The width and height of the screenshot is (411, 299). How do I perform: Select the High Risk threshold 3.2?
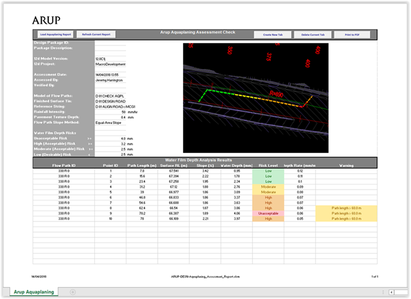tap(110, 144)
